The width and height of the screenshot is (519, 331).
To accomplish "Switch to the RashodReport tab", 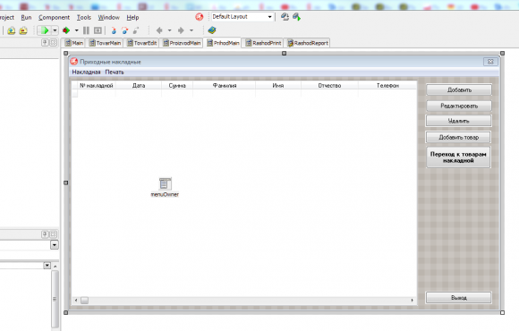I will [x=308, y=43].
